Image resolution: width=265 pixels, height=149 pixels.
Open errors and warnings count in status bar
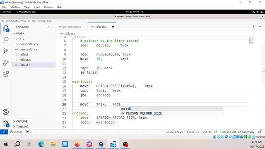pyautogui.click(x=16, y=132)
